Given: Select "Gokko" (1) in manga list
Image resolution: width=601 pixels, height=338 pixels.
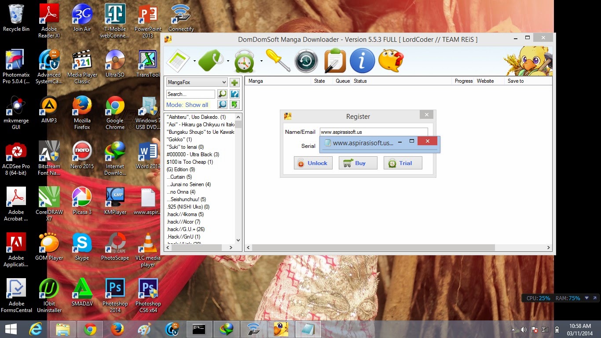Looking at the screenshot, I should (x=179, y=140).
